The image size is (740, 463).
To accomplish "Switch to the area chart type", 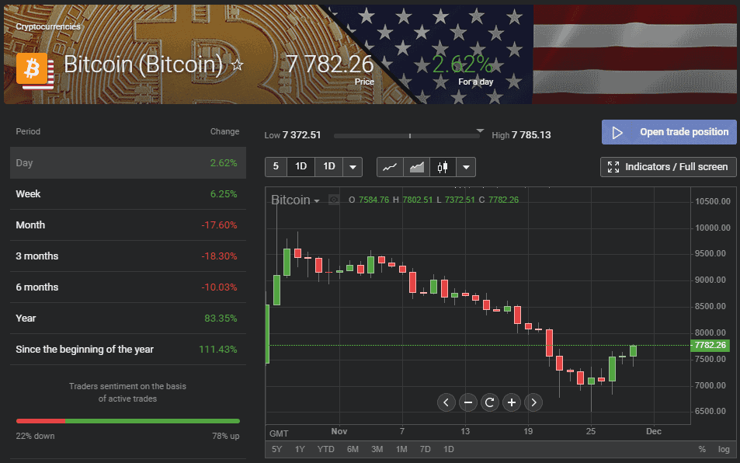I will (417, 167).
